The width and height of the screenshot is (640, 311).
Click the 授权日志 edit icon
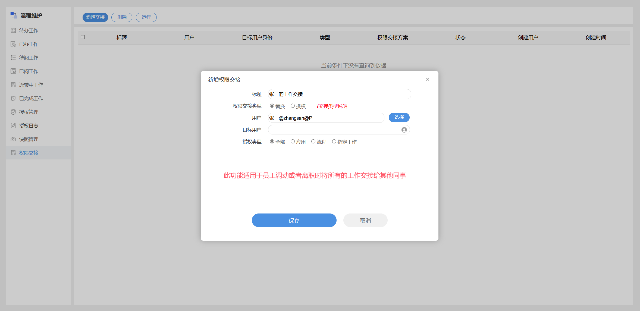point(13,125)
